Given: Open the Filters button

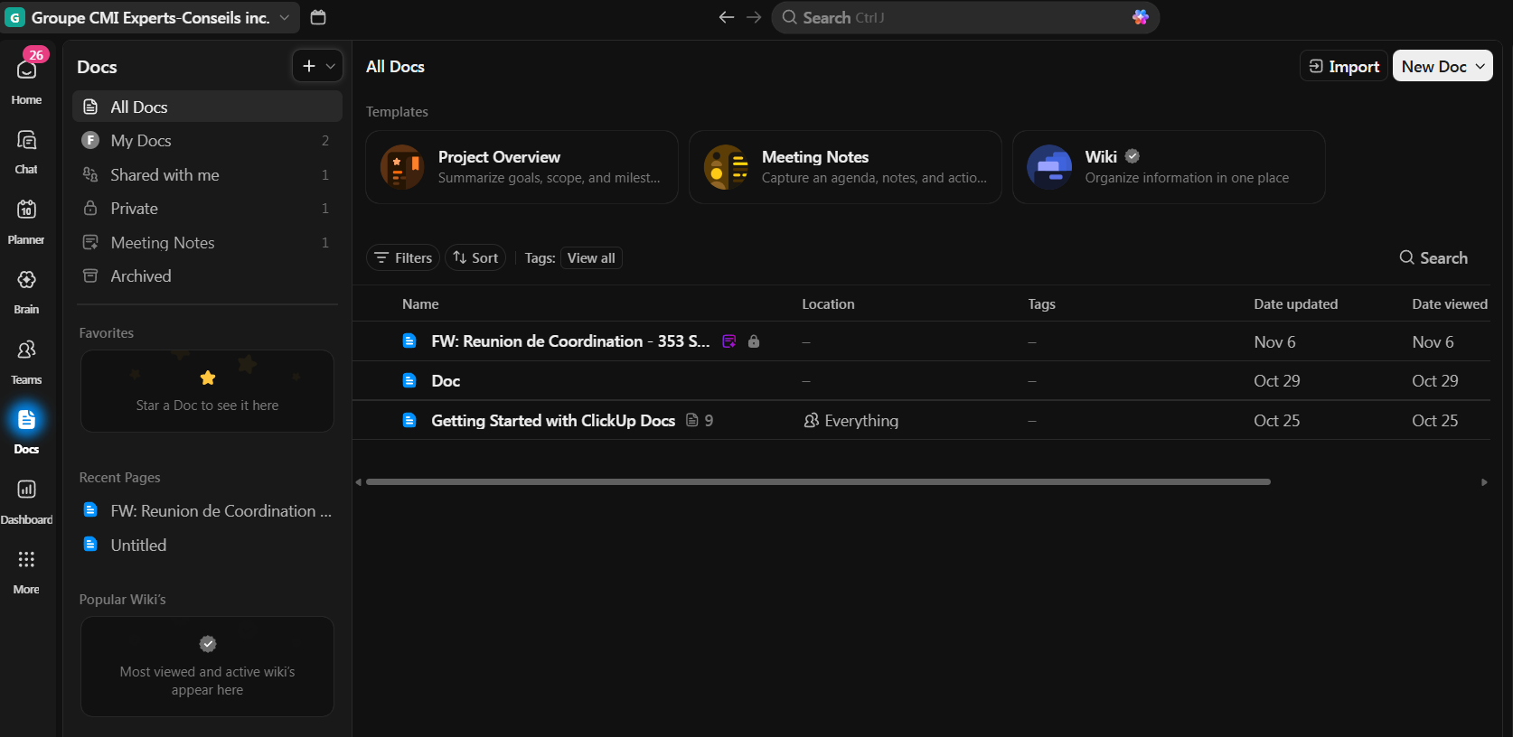Looking at the screenshot, I should [403, 258].
